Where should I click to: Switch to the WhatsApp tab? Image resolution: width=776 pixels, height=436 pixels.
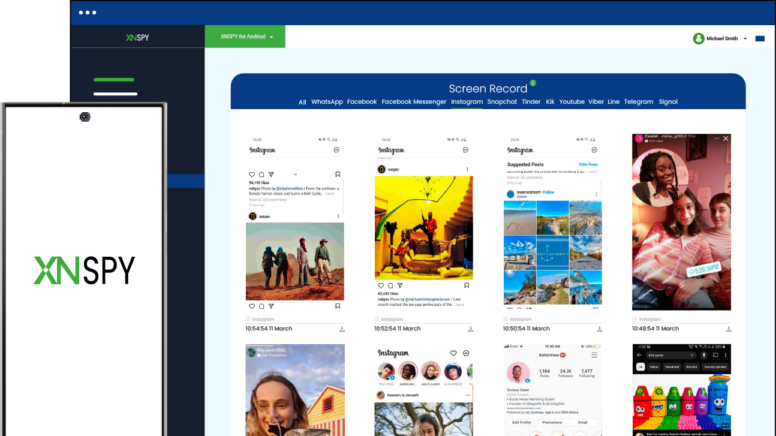coord(327,102)
